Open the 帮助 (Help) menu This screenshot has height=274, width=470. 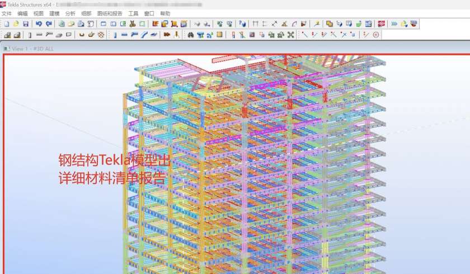tap(165, 14)
